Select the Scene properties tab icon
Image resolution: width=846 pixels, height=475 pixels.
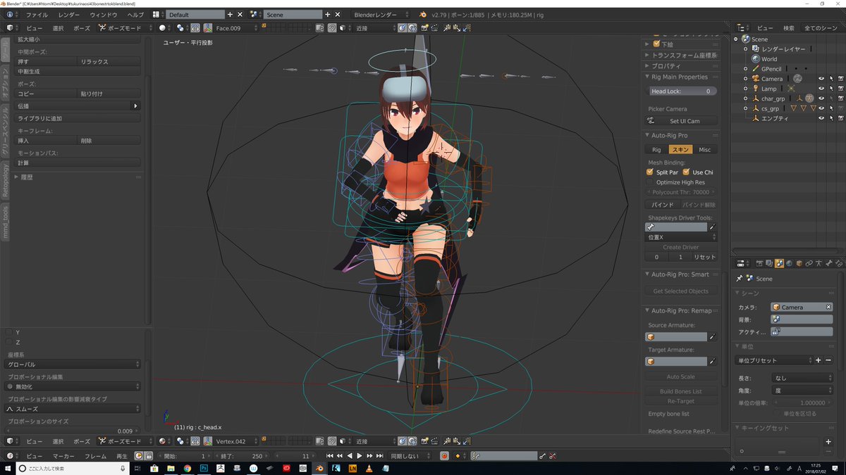click(x=779, y=263)
